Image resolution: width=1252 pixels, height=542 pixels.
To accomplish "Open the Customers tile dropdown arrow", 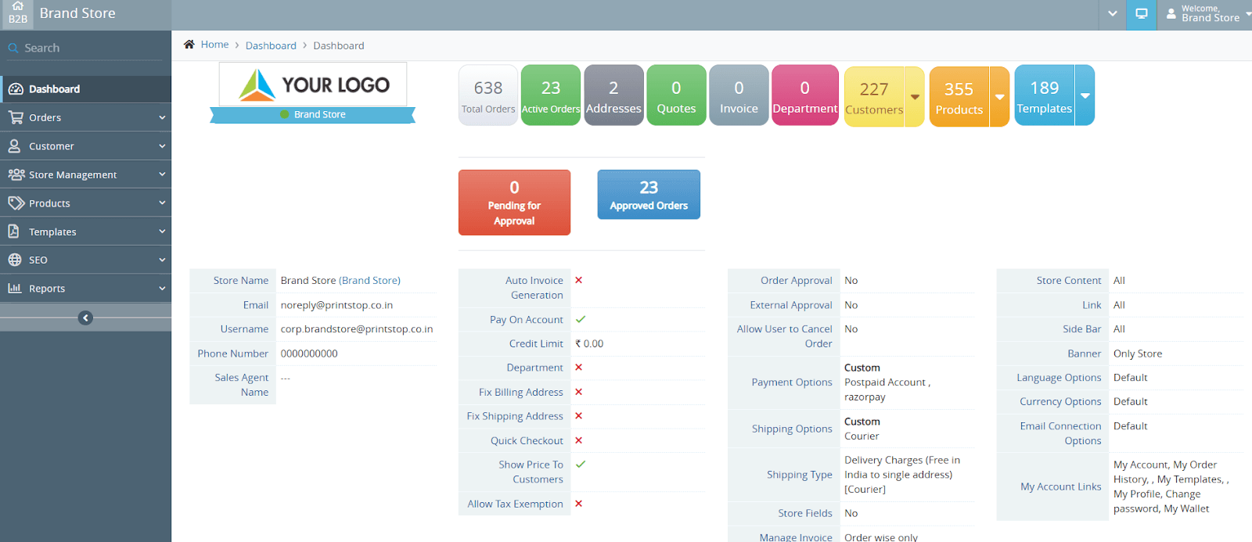I will pyautogui.click(x=915, y=97).
